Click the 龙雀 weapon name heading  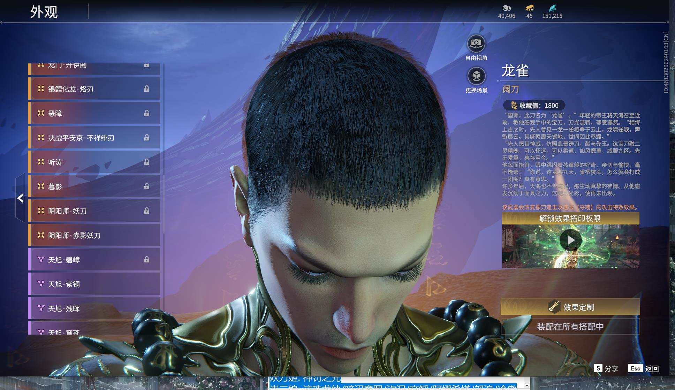pyautogui.click(x=515, y=70)
